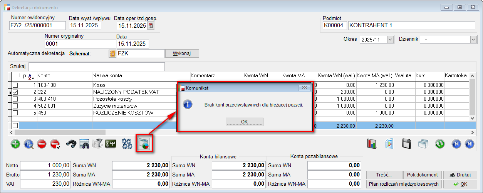Viewport: 483px width, 193px height.
Task: Click the red minus delete-entry icon
Action: pyautogui.click(x=42, y=144)
